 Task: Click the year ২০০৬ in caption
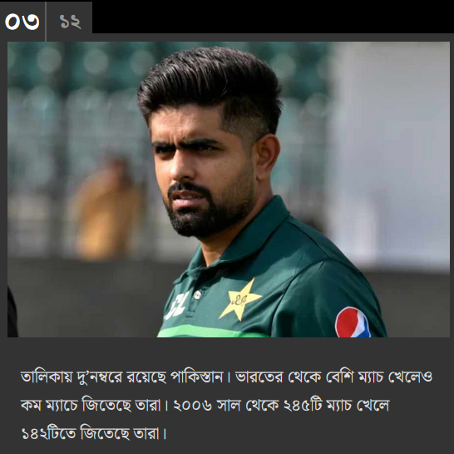(193, 405)
